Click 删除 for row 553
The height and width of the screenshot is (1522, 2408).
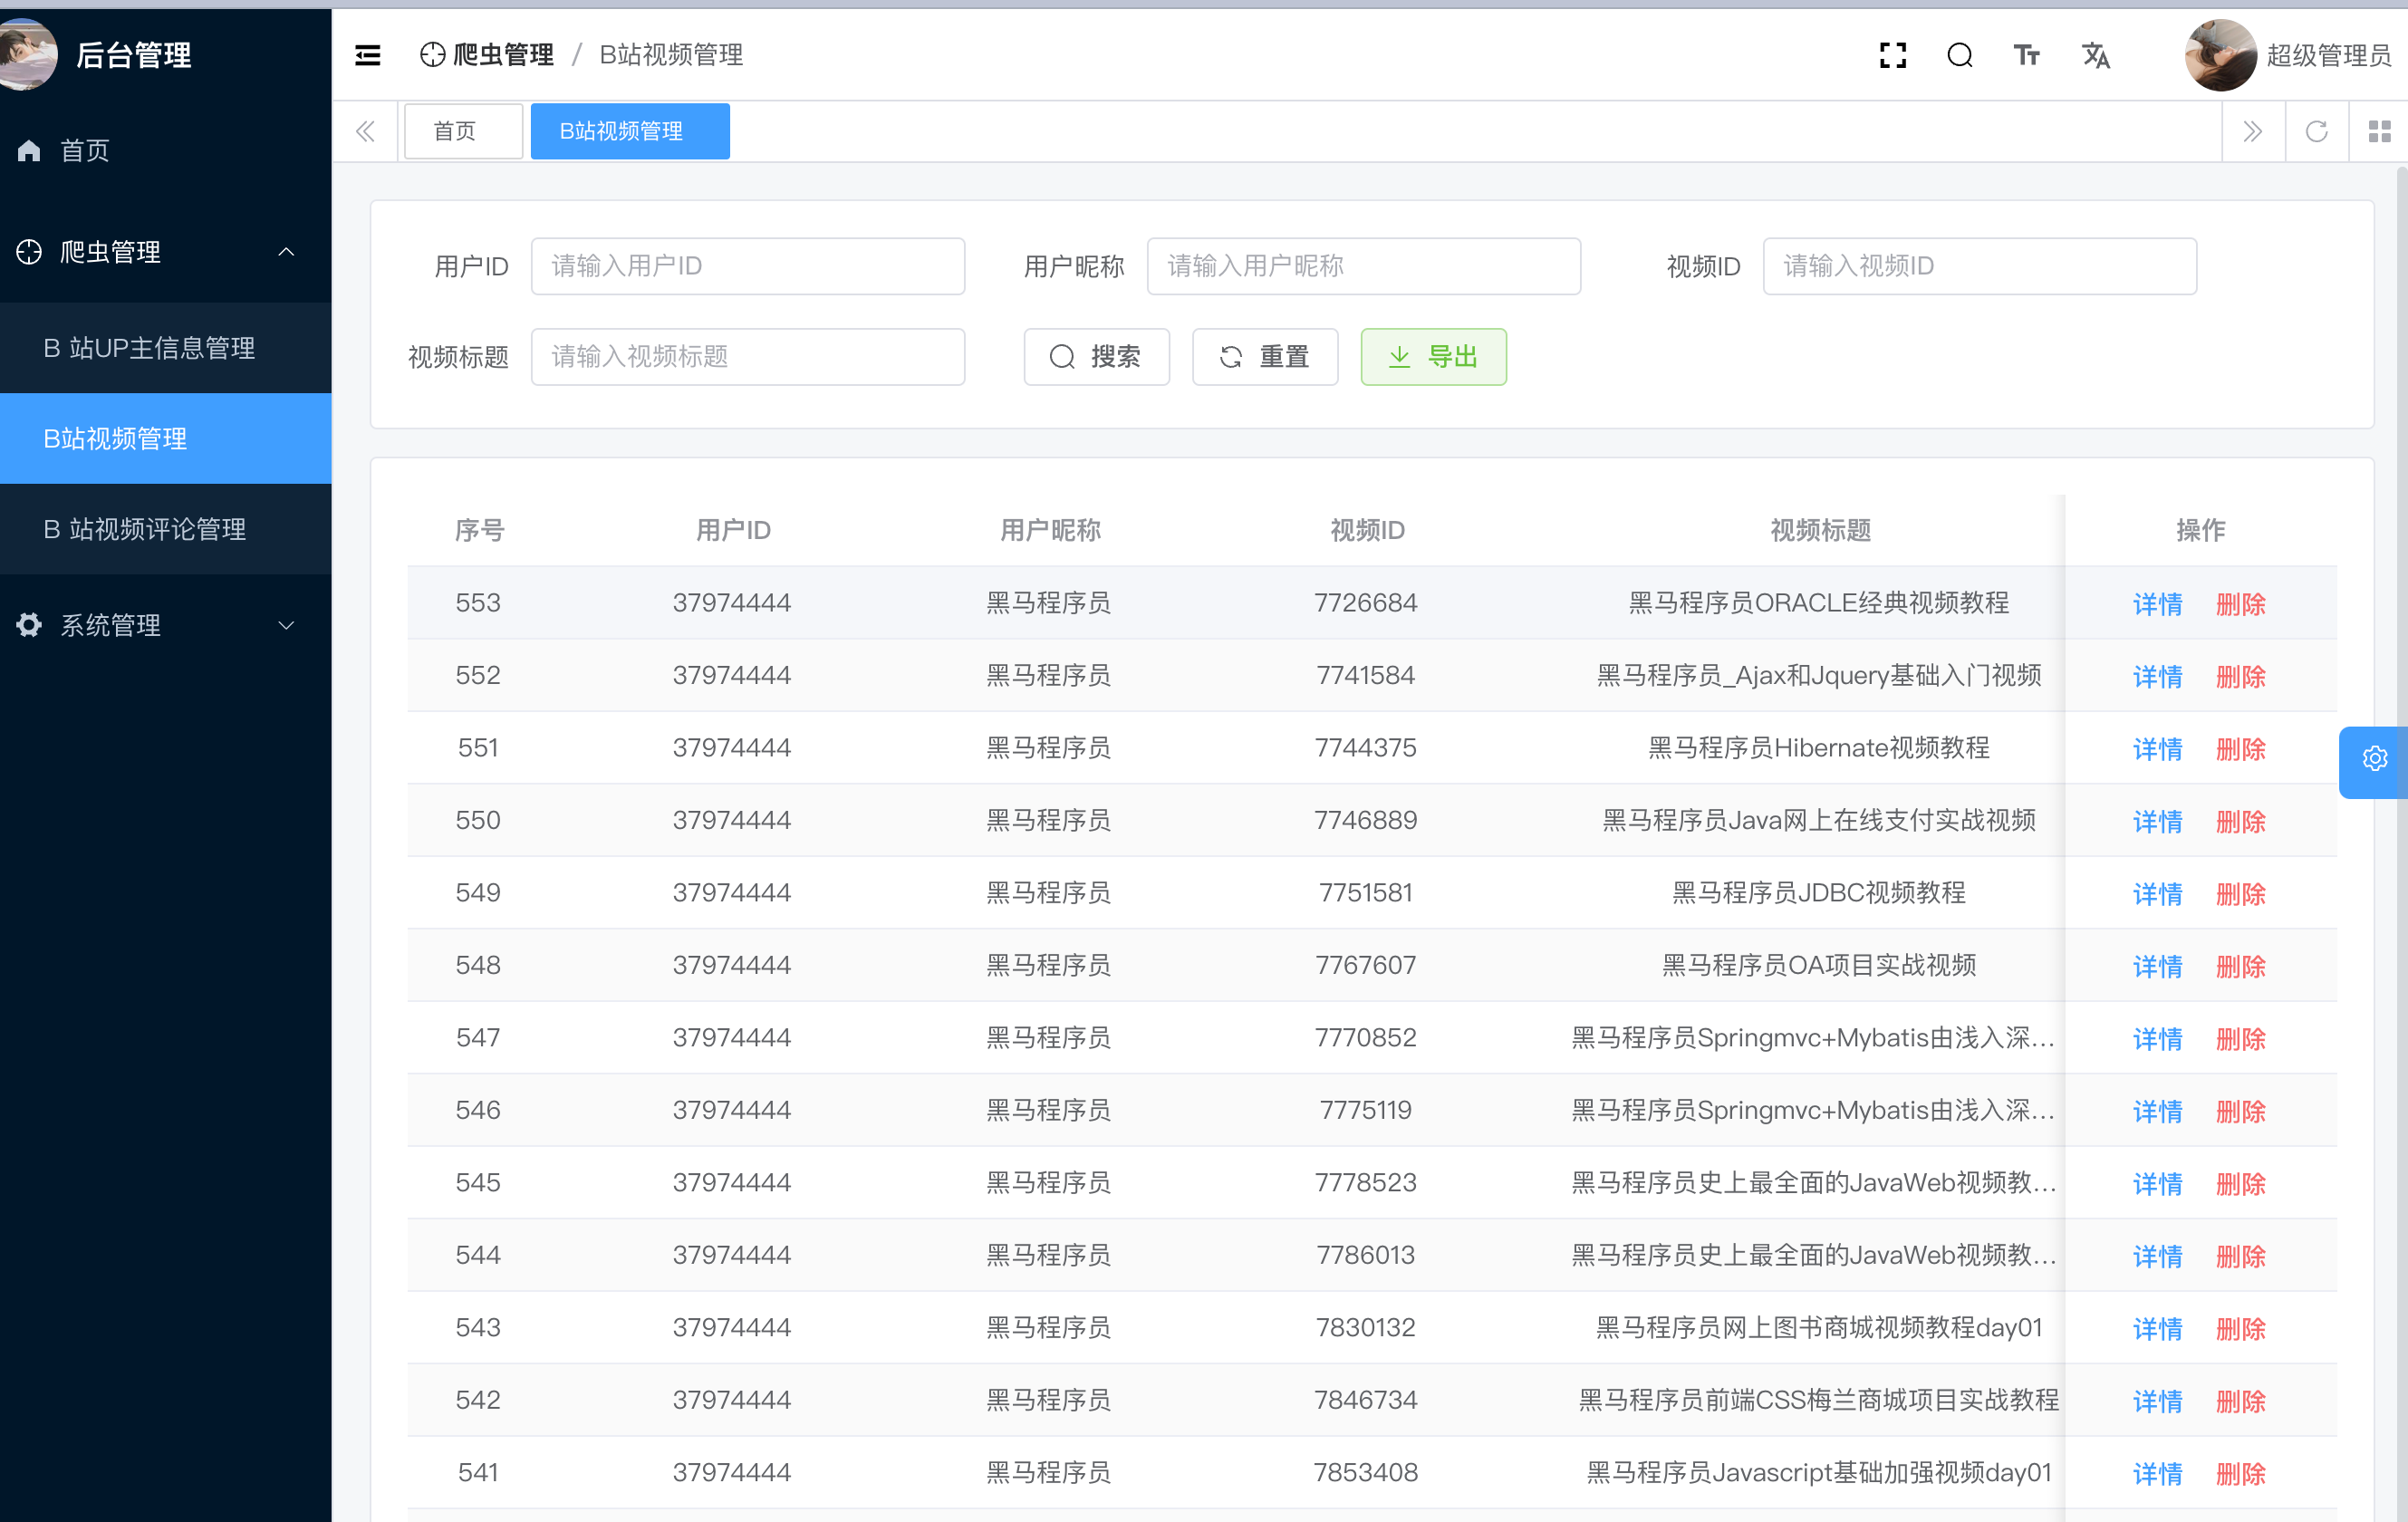[x=2241, y=604]
